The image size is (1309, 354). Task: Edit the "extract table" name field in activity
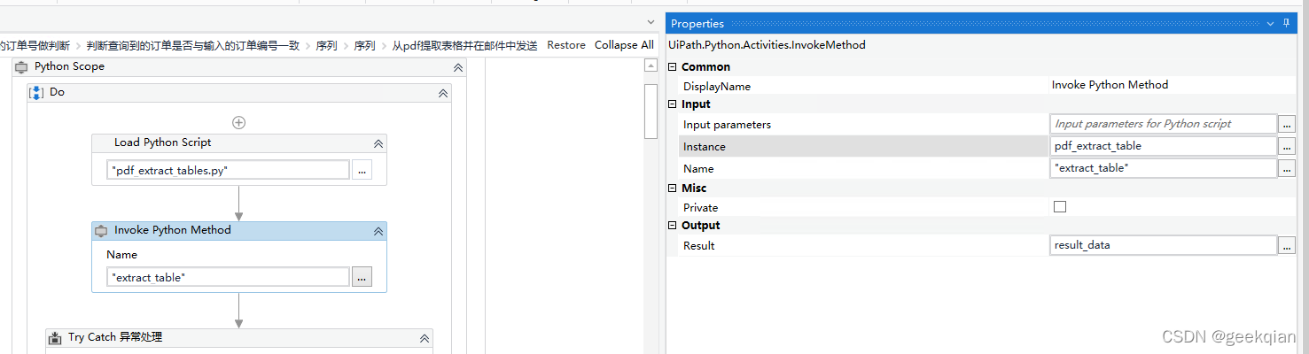point(229,277)
